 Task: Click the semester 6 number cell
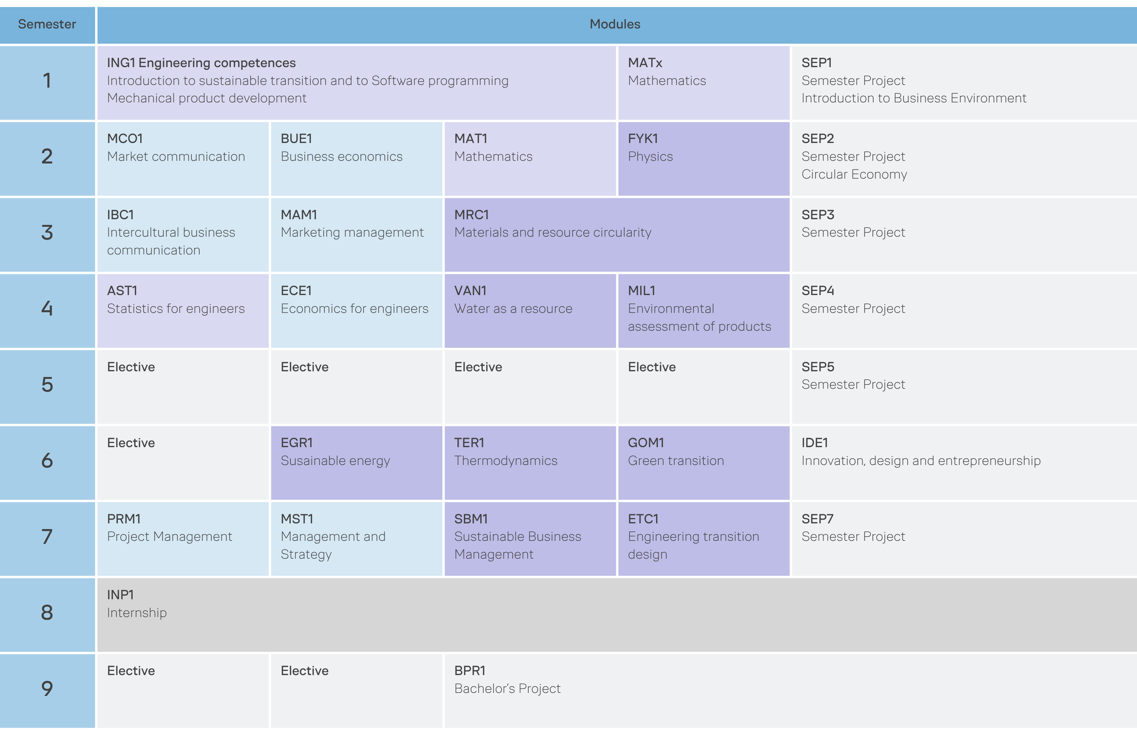[47, 463]
